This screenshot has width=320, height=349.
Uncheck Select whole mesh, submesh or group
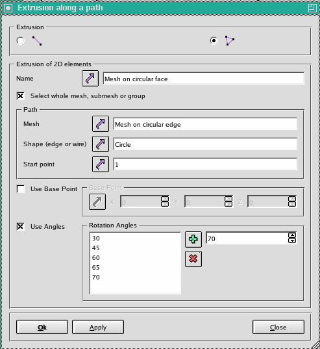[x=20, y=96]
